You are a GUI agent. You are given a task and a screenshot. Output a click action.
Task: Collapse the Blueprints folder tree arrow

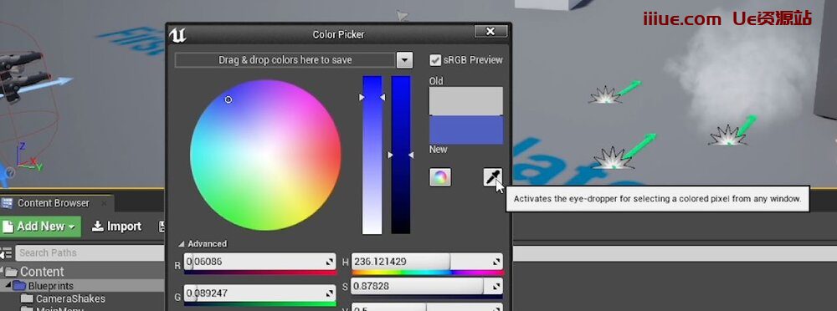[x=8, y=285]
